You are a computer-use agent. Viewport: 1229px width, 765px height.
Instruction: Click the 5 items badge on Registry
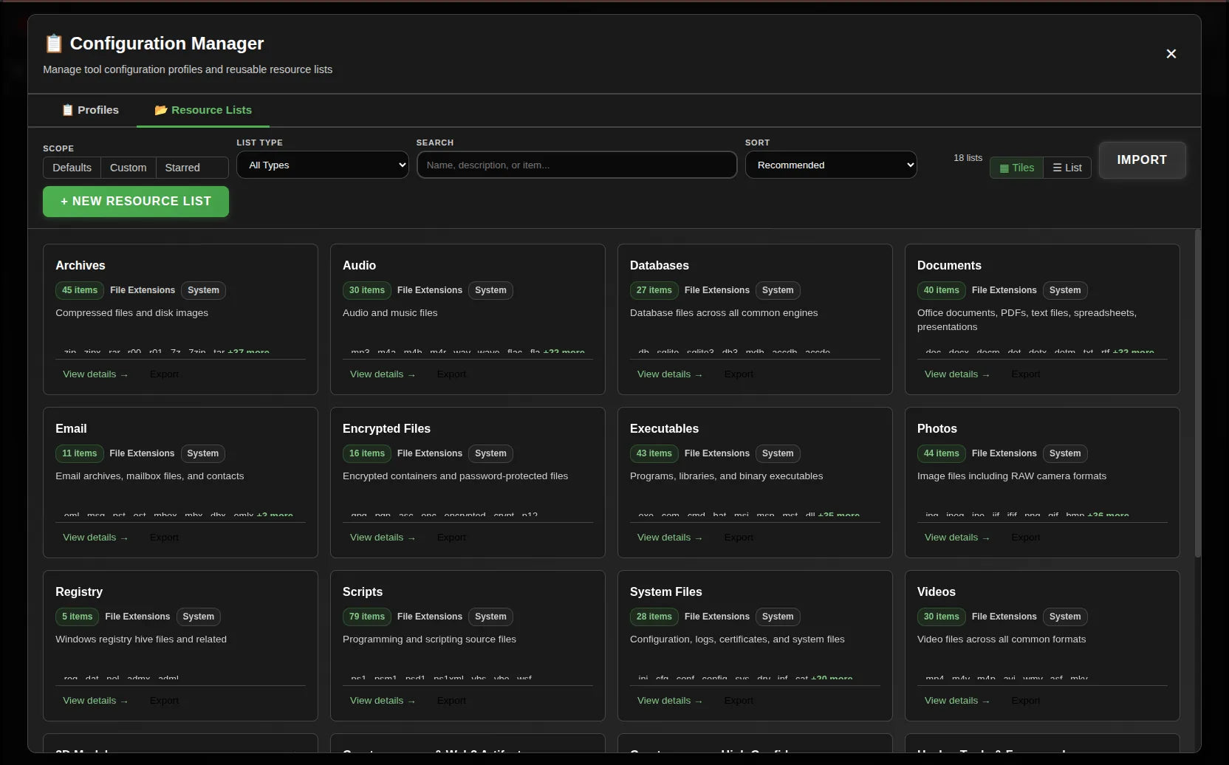tap(78, 617)
